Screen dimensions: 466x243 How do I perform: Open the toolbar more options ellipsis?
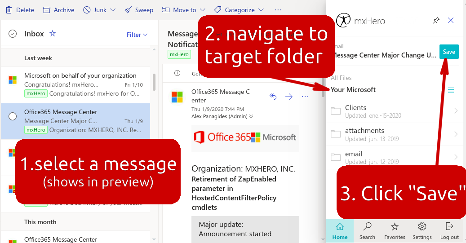click(278, 10)
